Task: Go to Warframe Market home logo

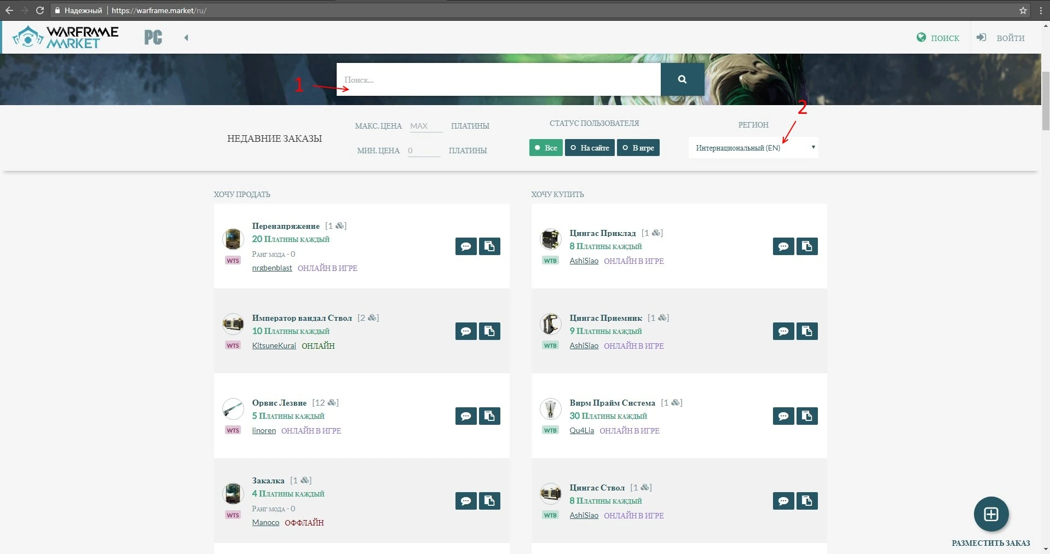Action: [x=66, y=37]
